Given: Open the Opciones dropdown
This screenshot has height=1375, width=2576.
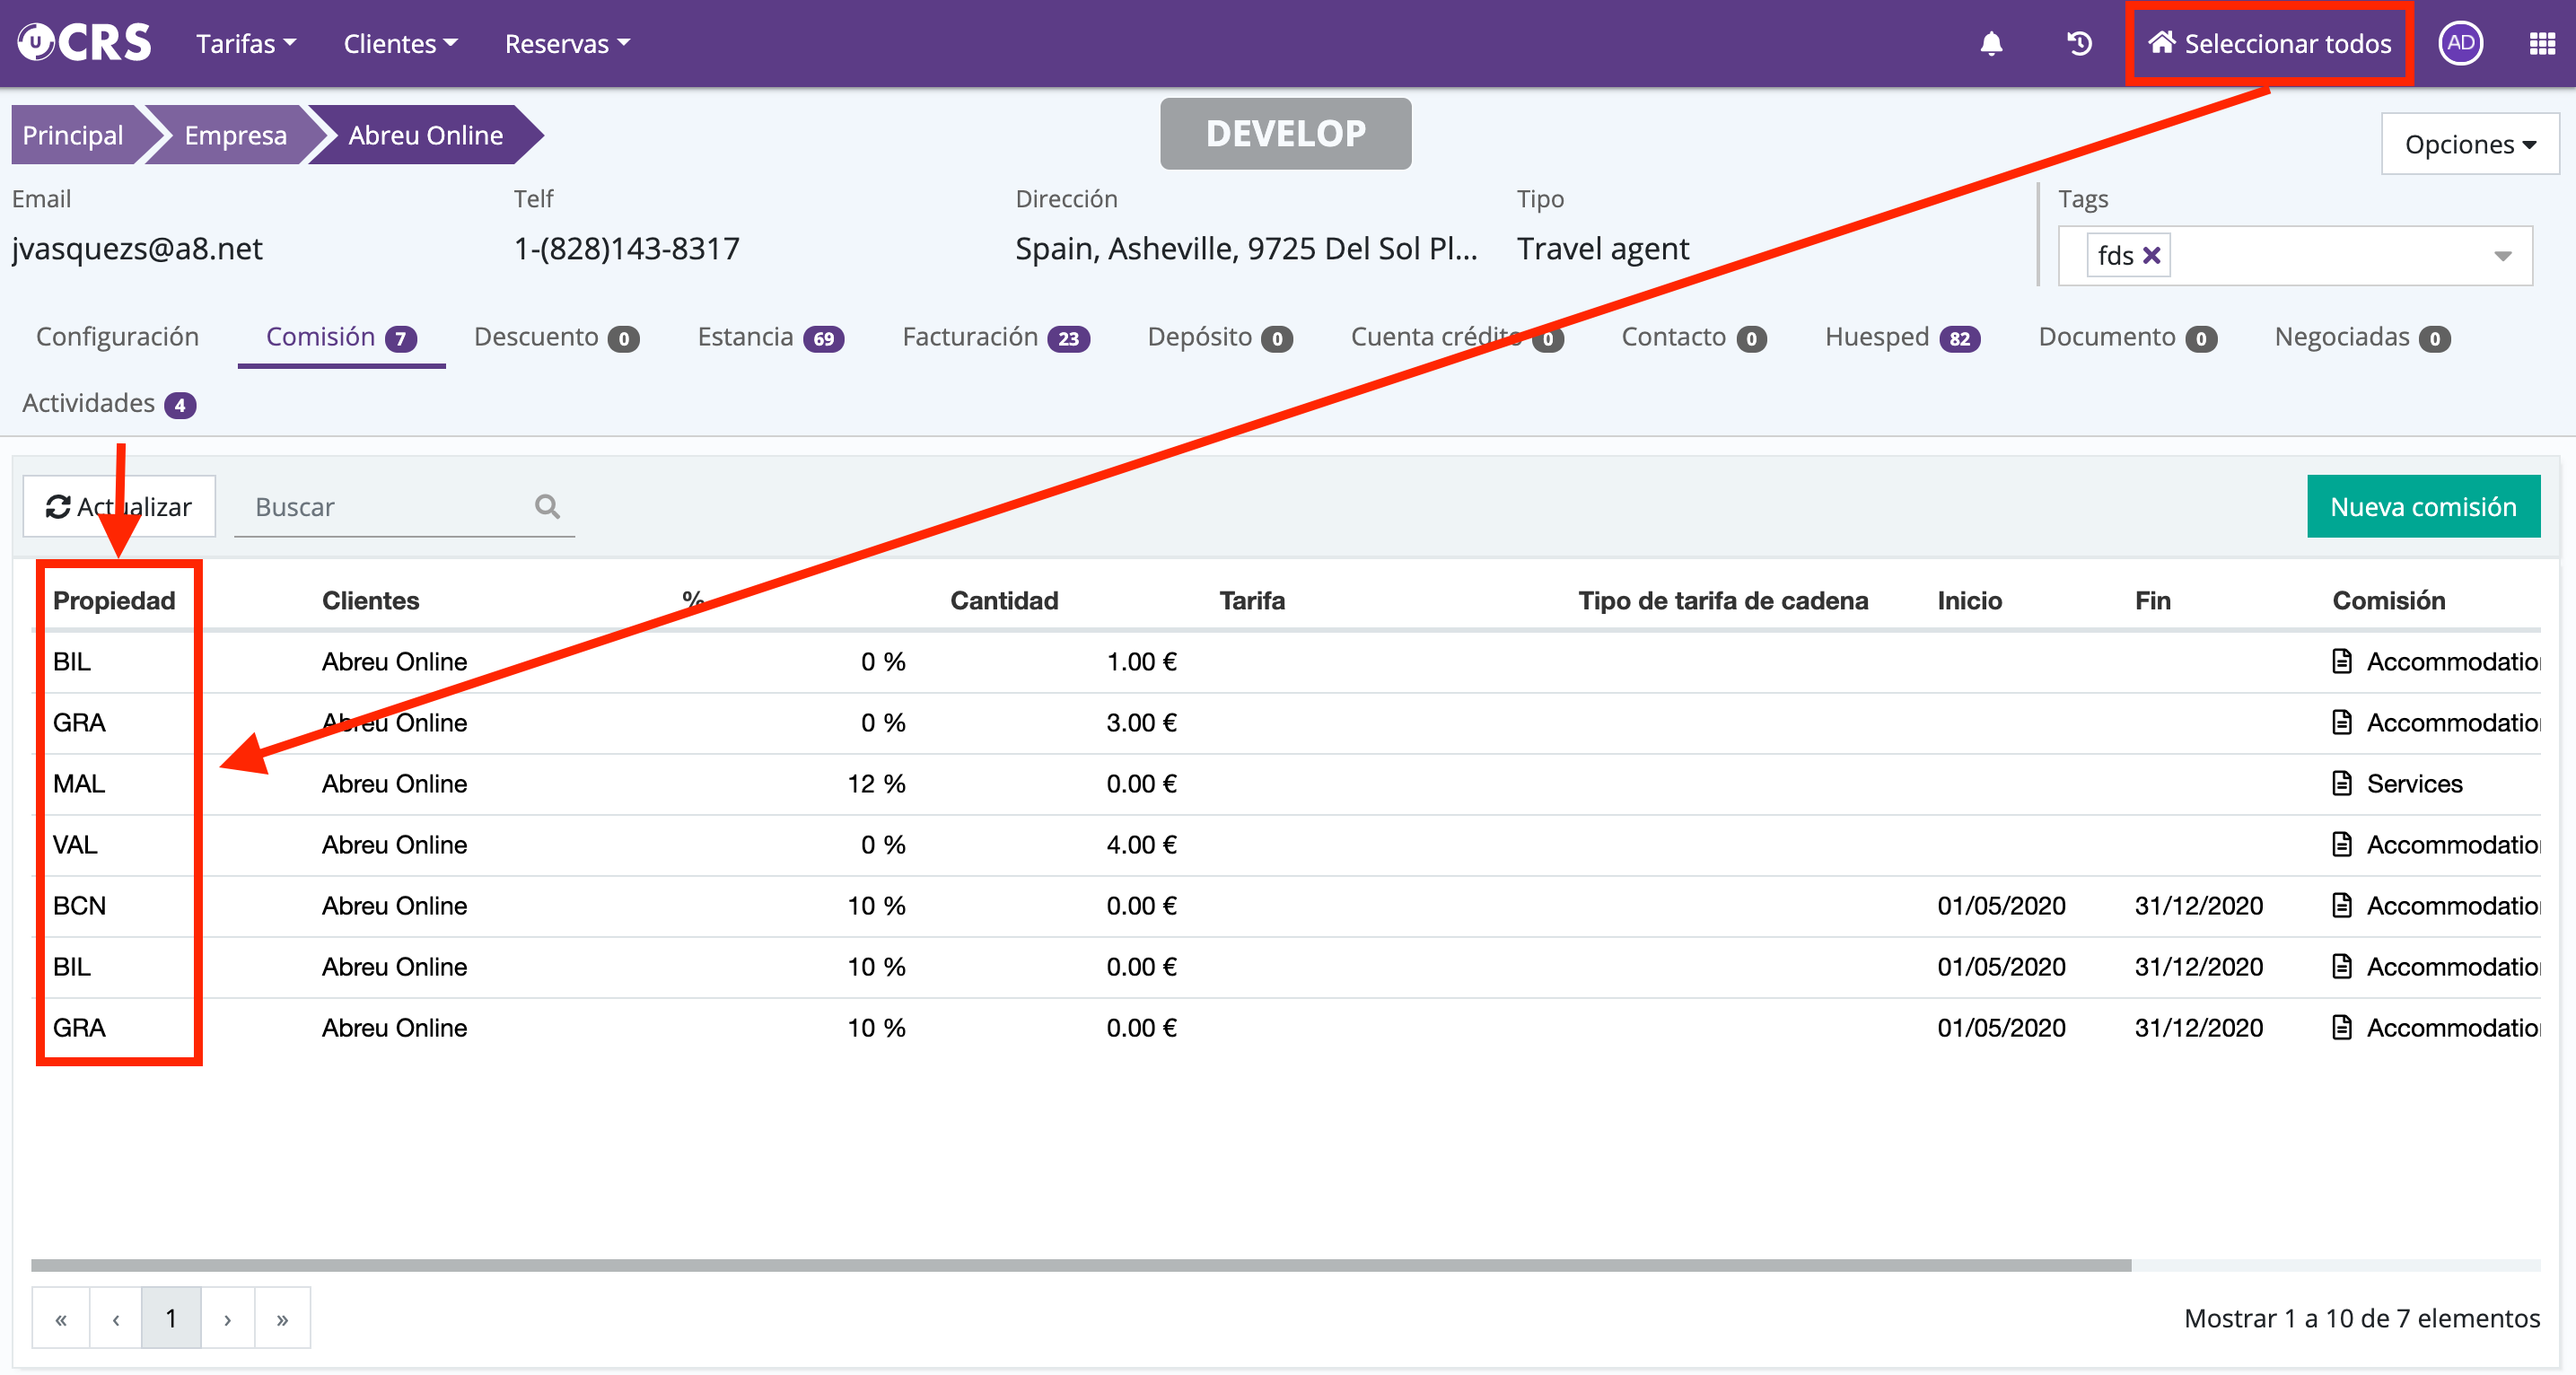Looking at the screenshot, I should [x=2469, y=144].
